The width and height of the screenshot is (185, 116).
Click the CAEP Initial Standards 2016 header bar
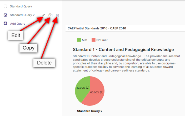(125, 28)
